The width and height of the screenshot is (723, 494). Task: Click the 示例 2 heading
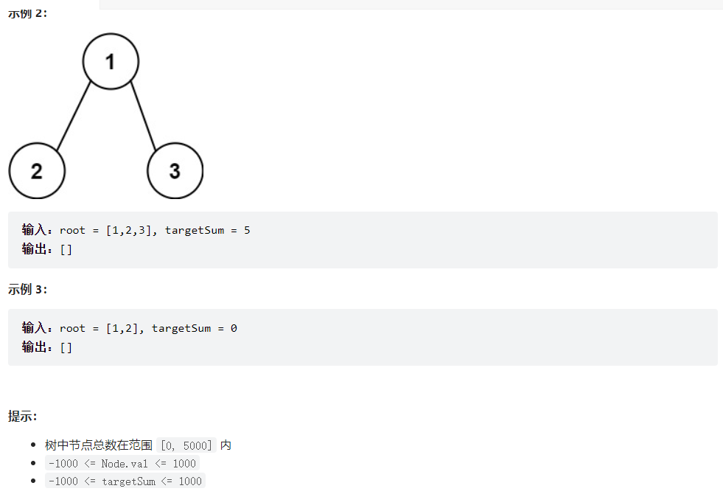pos(28,14)
